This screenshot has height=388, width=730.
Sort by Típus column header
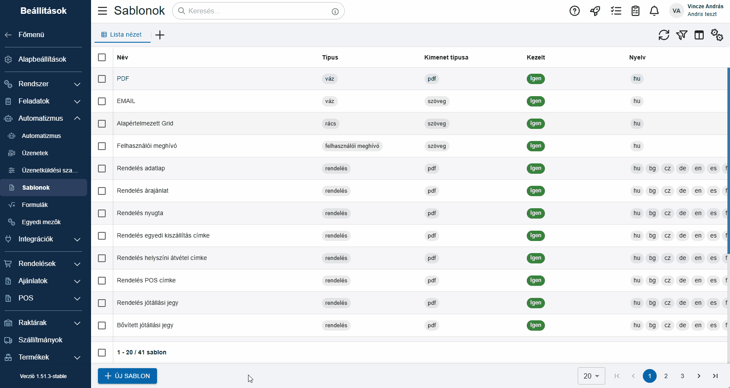pyautogui.click(x=330, y=57)
